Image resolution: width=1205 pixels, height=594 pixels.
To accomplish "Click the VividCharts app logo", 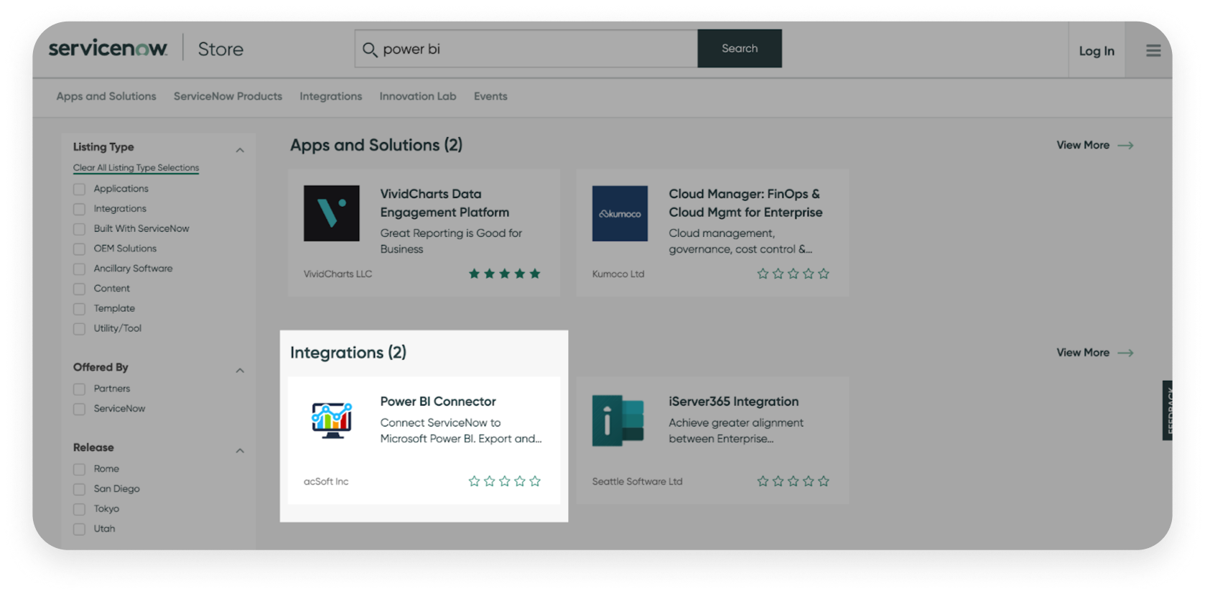I will click(x=332, y=213).
